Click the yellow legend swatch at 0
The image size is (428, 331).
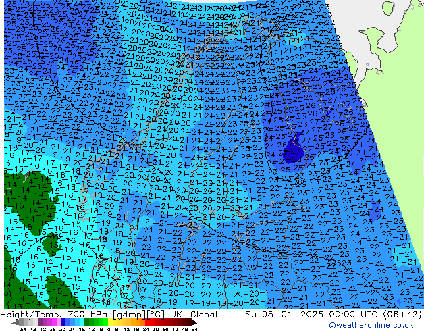coord(110,322)
